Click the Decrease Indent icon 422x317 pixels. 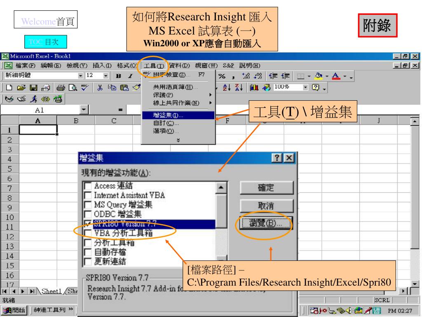tap(273, 76)
